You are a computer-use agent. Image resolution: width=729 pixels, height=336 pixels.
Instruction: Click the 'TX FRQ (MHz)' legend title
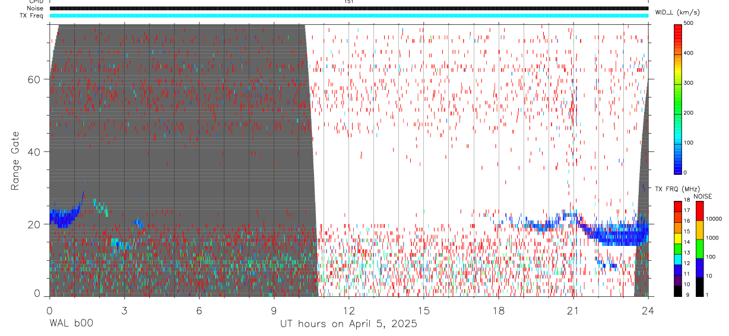677,189
